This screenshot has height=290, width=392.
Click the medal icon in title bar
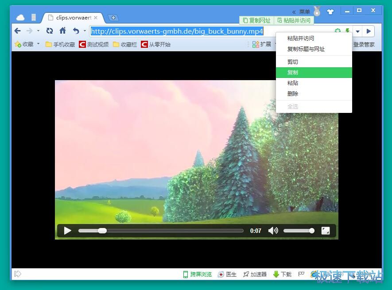click(317, 11)
